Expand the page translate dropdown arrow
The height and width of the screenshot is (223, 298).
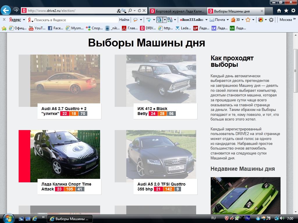(x=165, y=20)
